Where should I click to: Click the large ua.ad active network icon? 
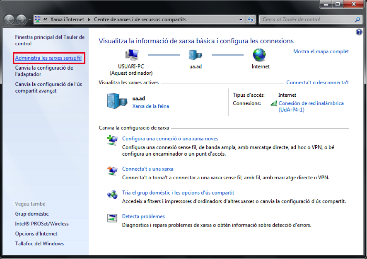pos(117,101)
